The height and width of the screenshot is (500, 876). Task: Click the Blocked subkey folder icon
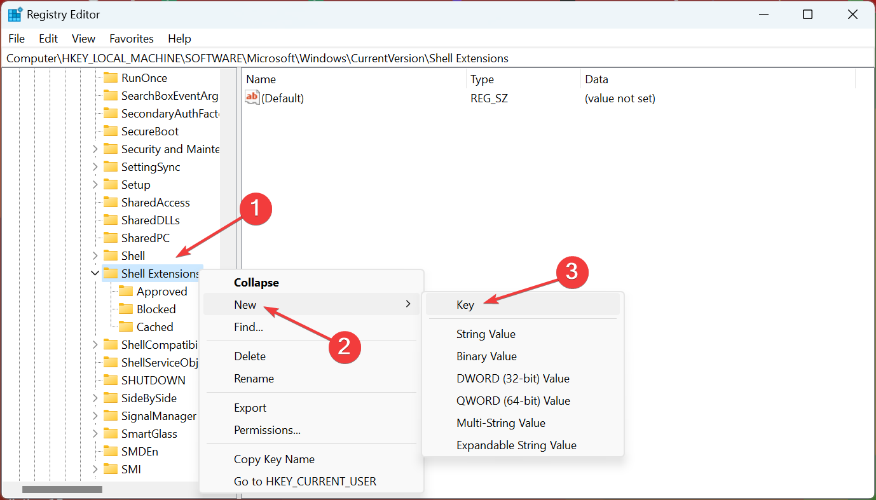pyautogui.click(x=126, y=309)
